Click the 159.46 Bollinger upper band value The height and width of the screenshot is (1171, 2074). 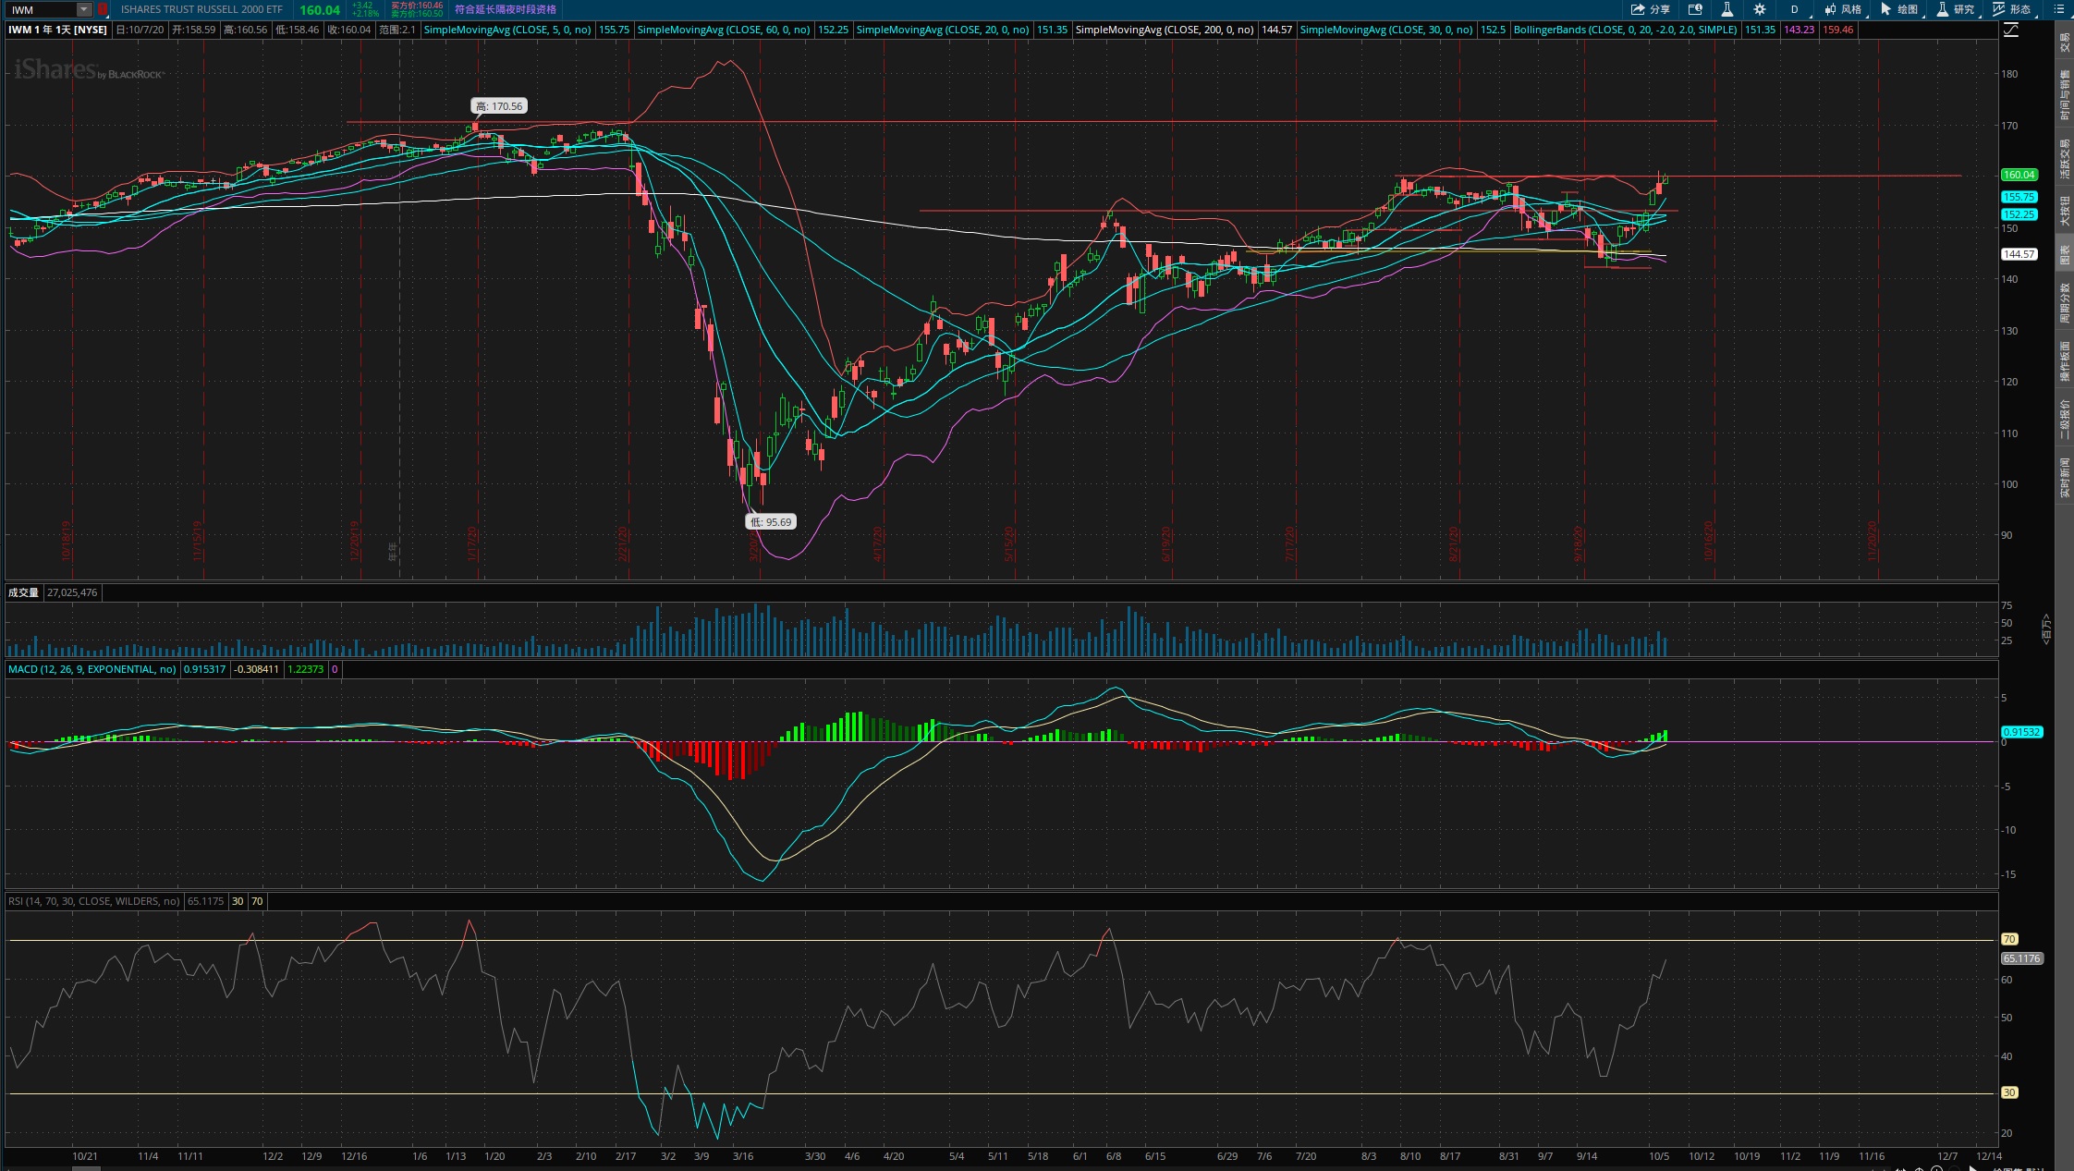point(1837,30)
